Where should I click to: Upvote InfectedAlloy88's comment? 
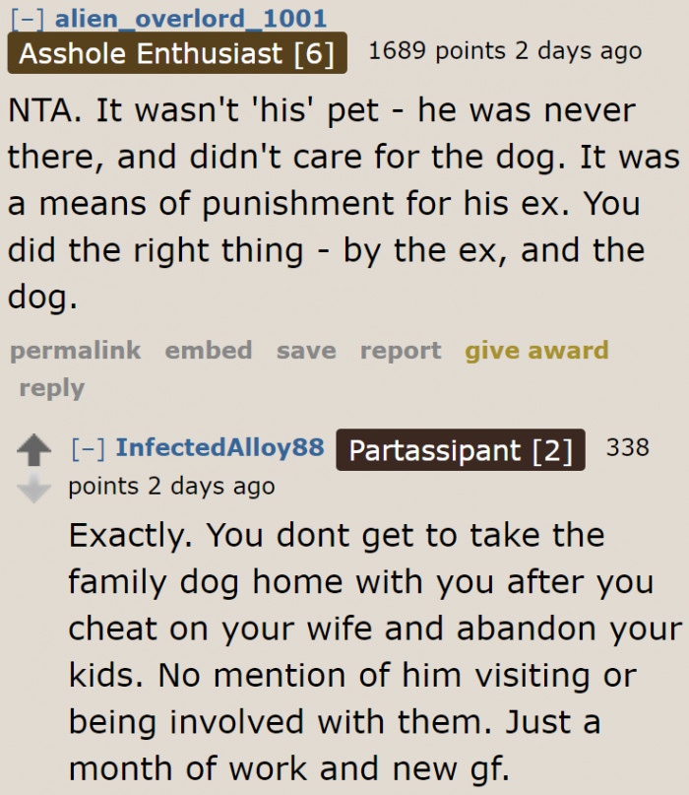coord(35,449)
